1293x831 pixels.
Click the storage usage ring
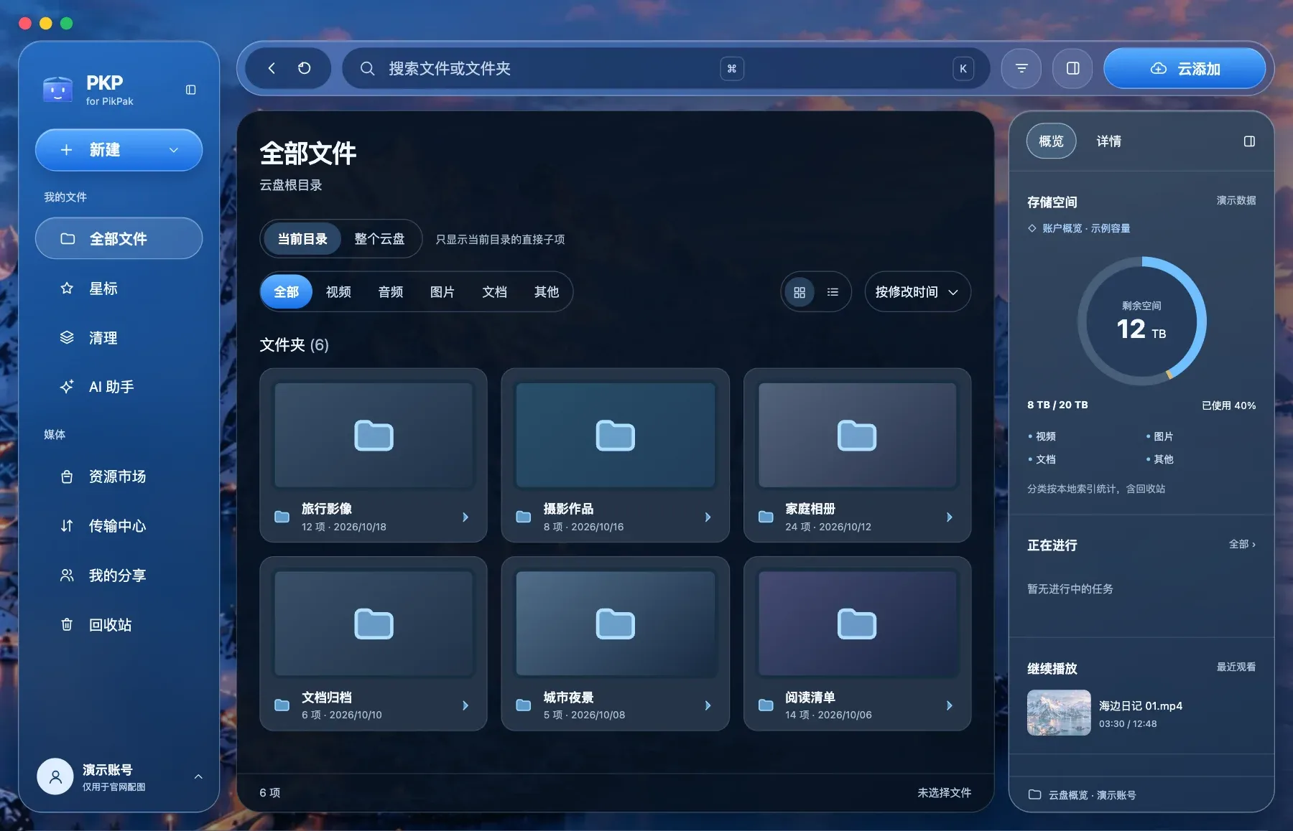(x=1141, y=321)
